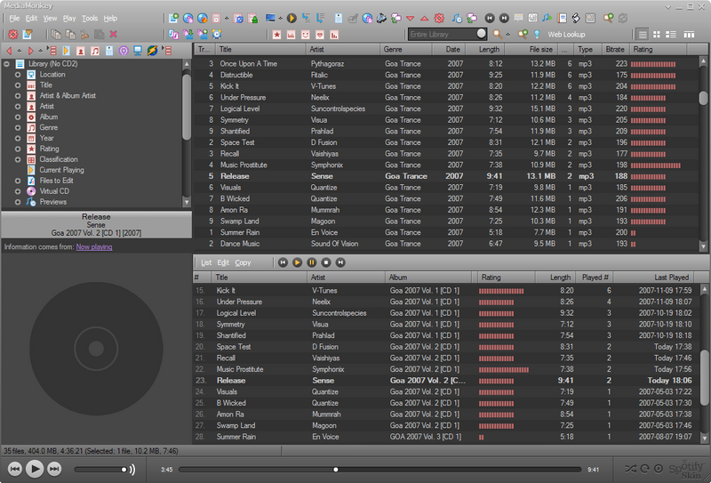This screenshot has height=483, width=711.
Task: Click the red star rating toolbar icon
Action: pos(276,35)
